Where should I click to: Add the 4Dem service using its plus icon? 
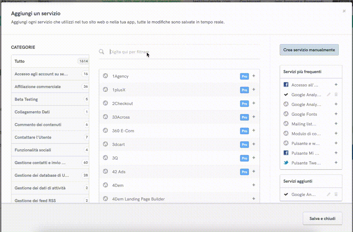[254, 185]
